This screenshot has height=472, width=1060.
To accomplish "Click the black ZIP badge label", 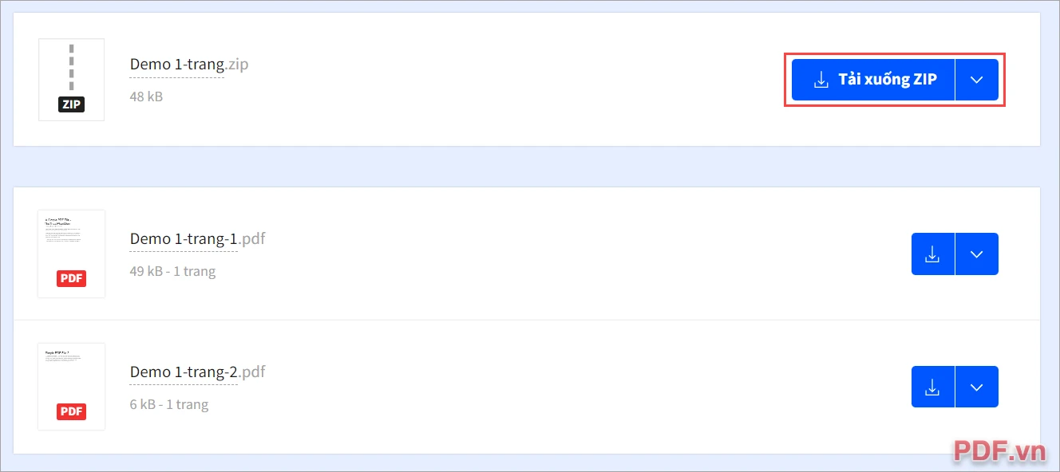I will point(72,104).
